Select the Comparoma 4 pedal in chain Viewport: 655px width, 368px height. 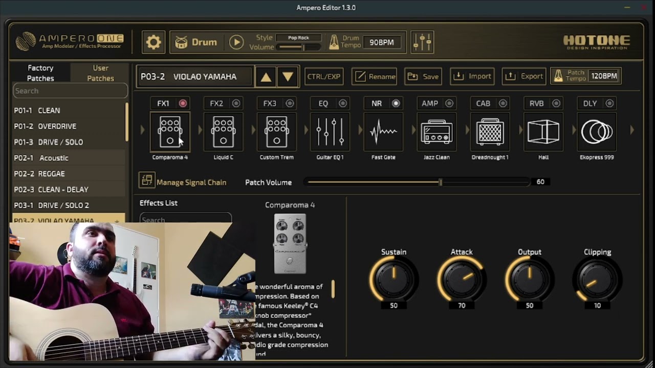[170, 132]
